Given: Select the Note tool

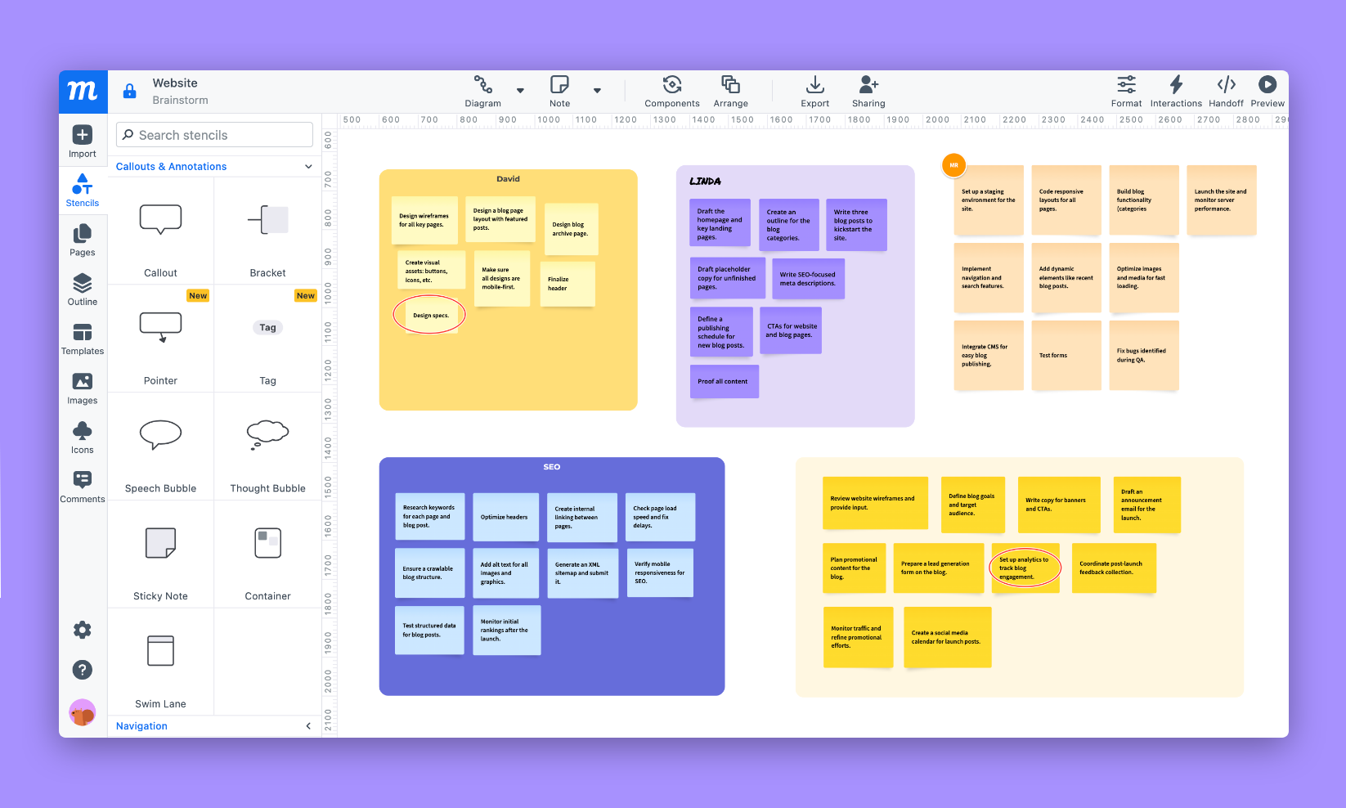Looking at the screenshot, I should coord(559,90).
